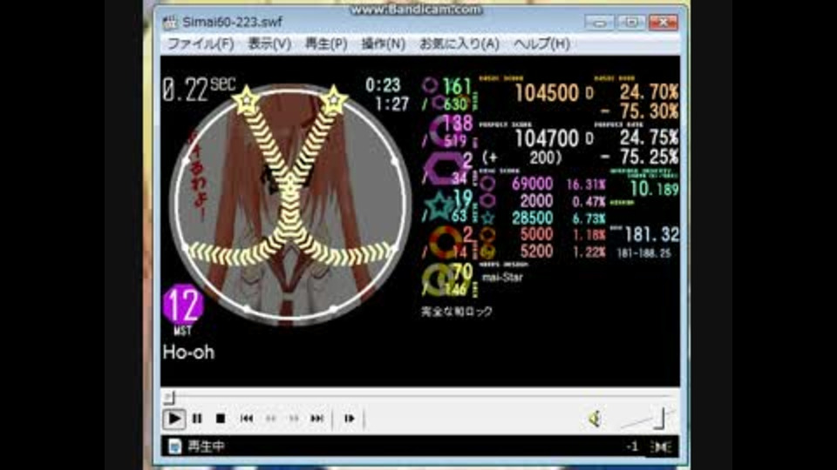Click the seek bar track near its middle
This screenshot has width=837, height=470.
(419, 397)
